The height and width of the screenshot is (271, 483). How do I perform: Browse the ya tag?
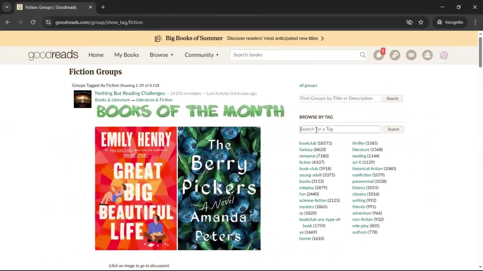pos(301,232)
